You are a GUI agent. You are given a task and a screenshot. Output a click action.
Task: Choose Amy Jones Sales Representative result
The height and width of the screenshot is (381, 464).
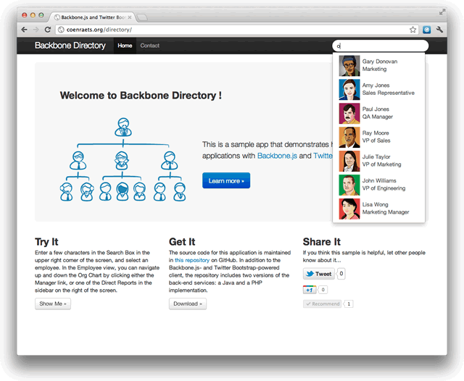(378, 89)
